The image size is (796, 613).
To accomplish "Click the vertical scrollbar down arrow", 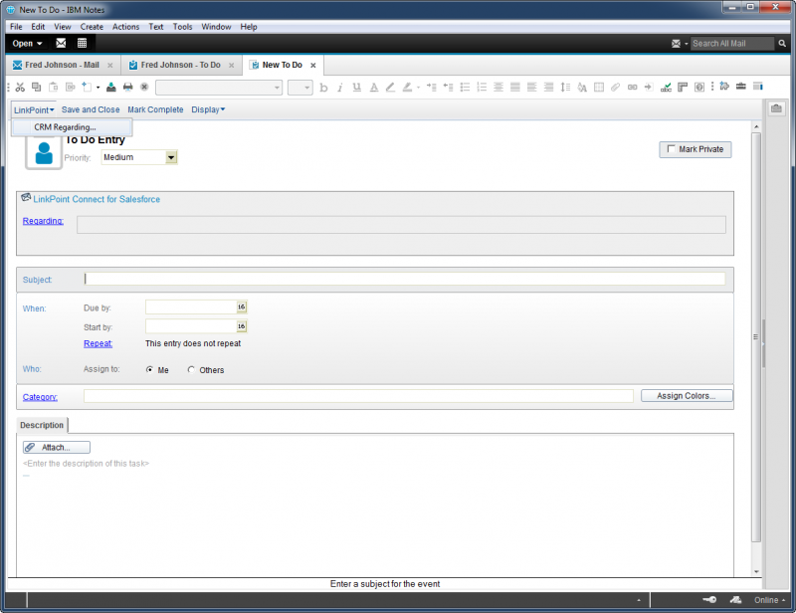I will point(756,572).
